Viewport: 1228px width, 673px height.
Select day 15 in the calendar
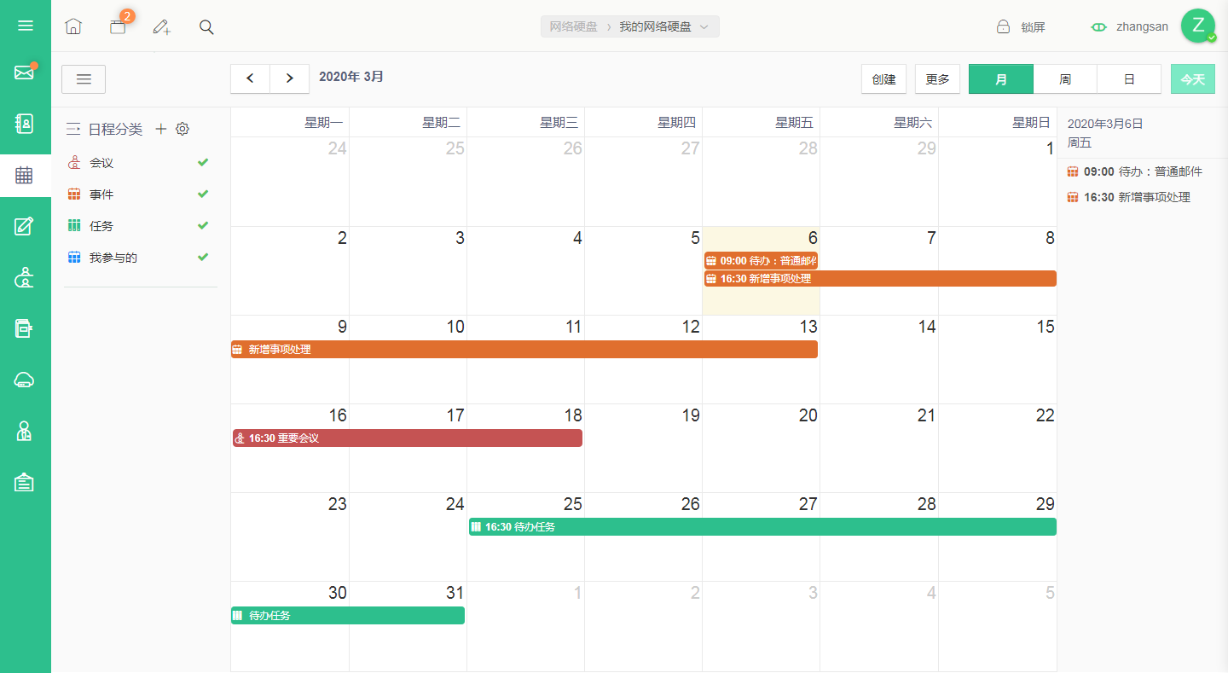1046,327
